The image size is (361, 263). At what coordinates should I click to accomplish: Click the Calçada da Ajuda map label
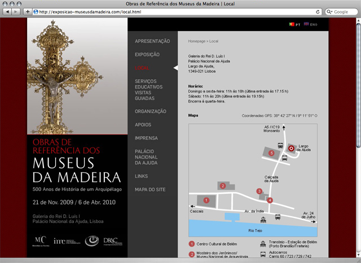(x=271, y=179)
